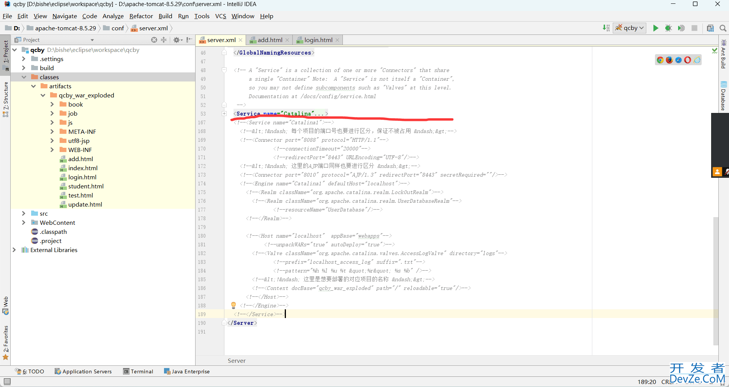729x387 pixels.
Task: Select the WebContent folder
Action: click(x=57, y=222)
